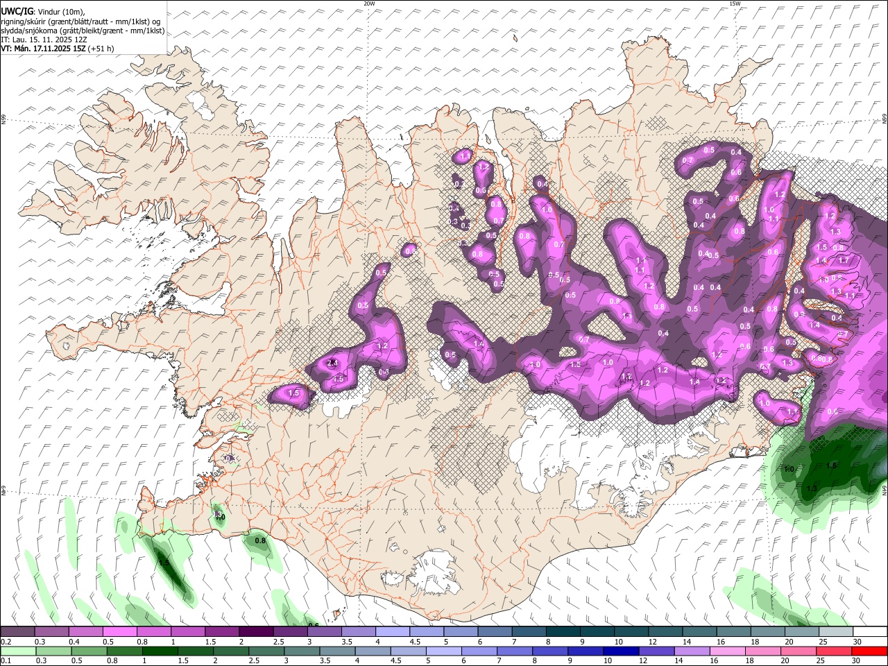Pick the red rain legend swatch above 30

pos(869,651)
